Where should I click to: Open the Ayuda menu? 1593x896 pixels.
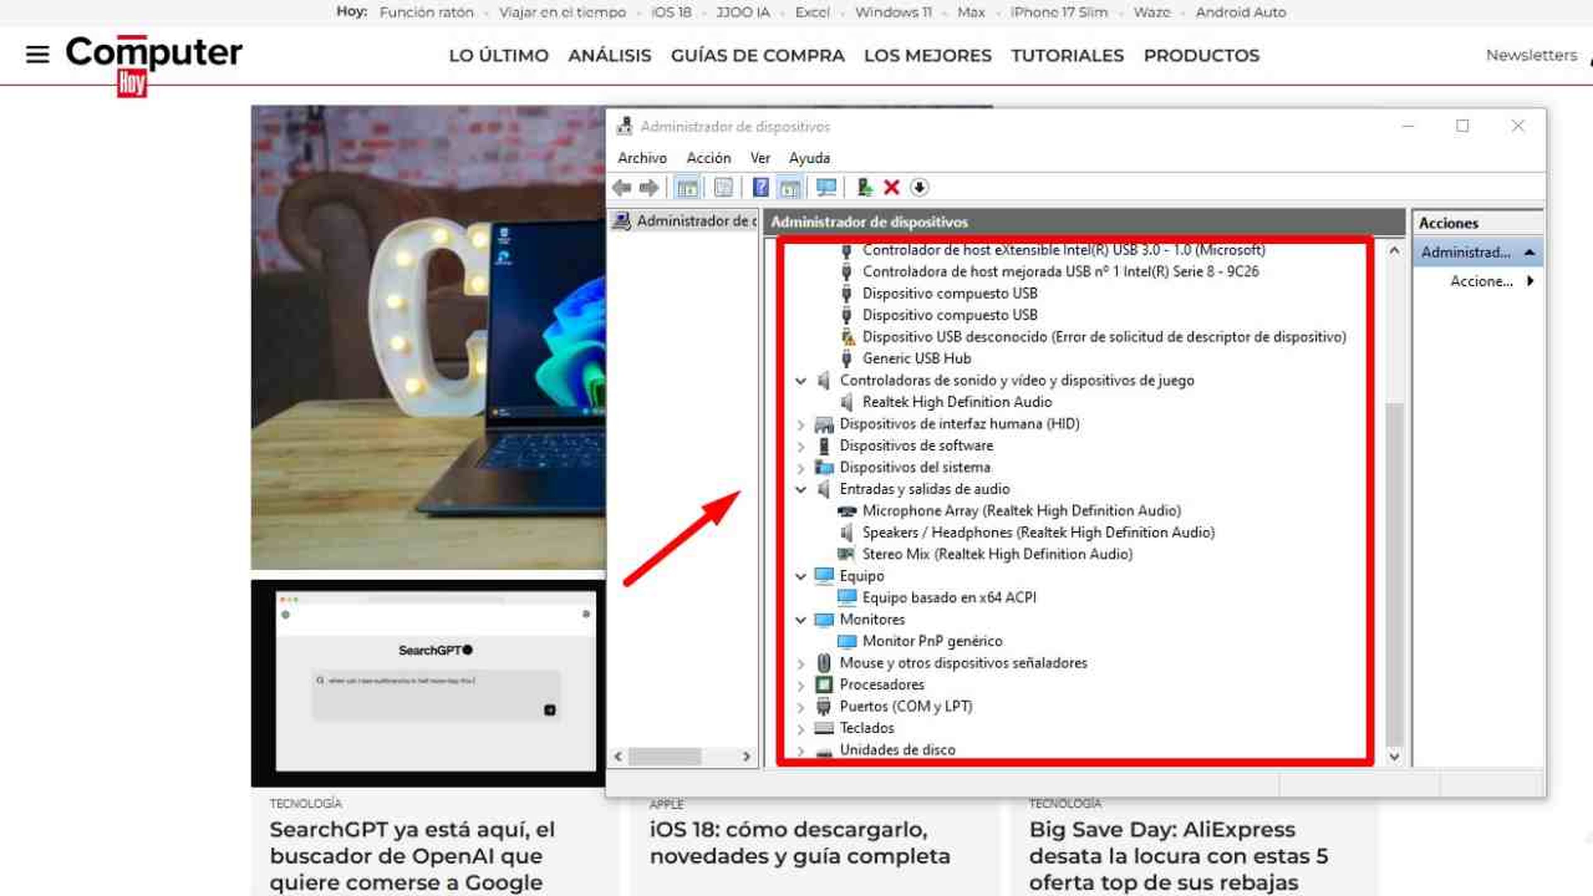(809, 158)
